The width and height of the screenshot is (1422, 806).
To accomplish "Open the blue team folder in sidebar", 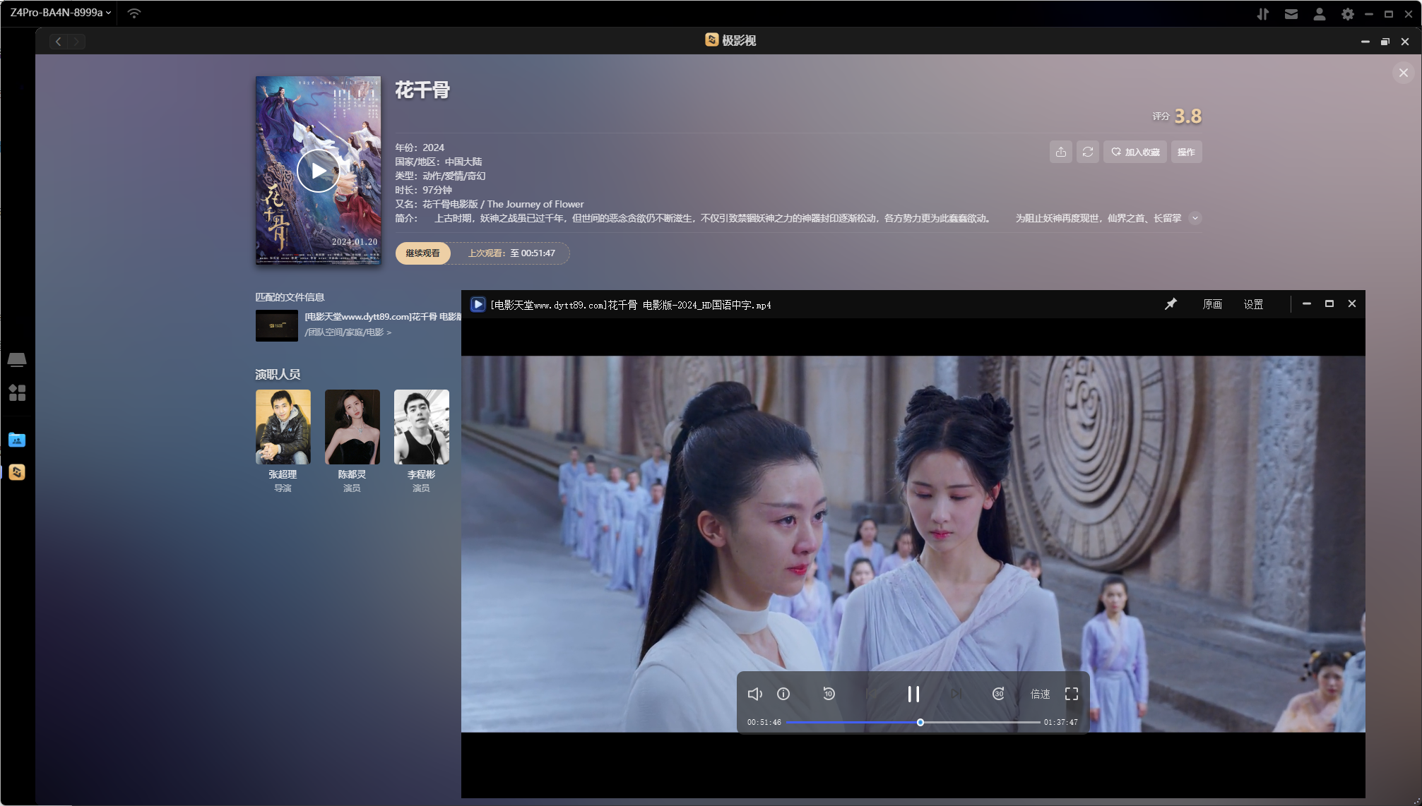I will click(17, 440).
